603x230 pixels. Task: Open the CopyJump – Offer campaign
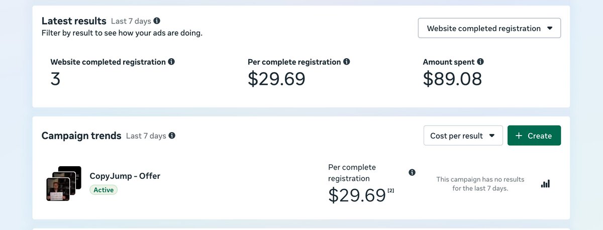click(125, 176)
